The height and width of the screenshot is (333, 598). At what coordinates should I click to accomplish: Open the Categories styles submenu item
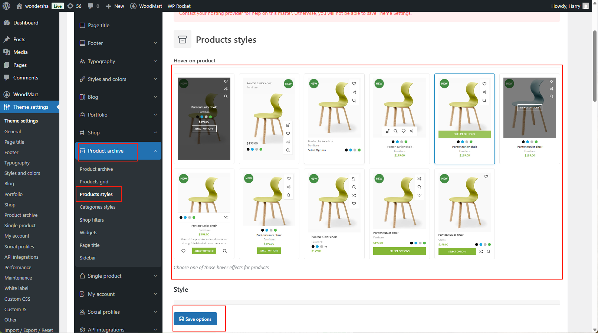click(98, 207)
